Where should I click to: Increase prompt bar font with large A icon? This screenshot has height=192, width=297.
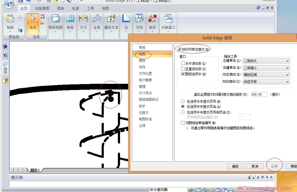click(249, 177)
